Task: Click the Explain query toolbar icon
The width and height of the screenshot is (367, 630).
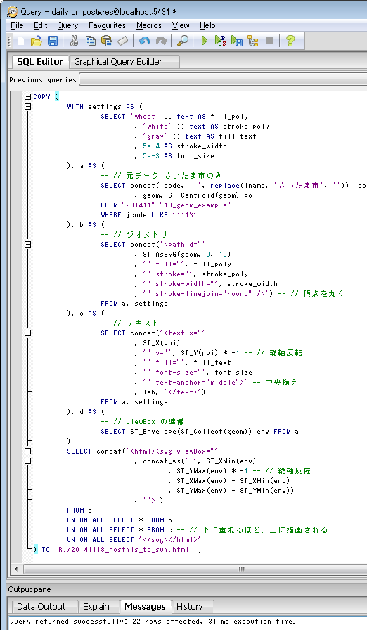Action: click(252, 41)
